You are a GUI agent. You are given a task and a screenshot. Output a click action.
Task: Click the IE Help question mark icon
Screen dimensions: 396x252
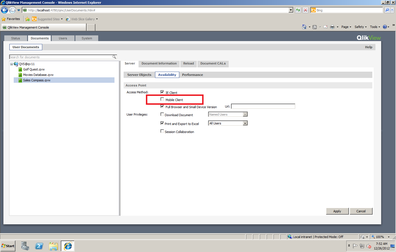tap(385, 27)
